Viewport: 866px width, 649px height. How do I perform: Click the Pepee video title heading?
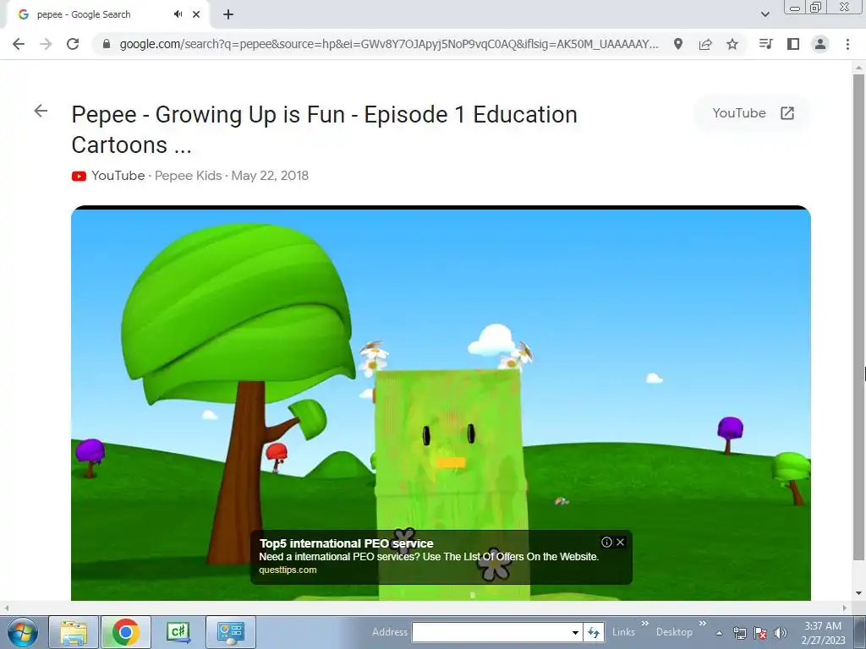coord(324,129)
